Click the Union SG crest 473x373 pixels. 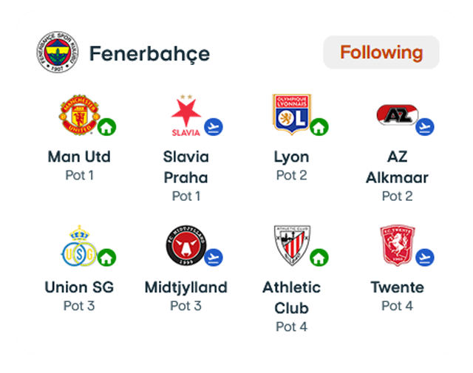click(x=79, y=246)
